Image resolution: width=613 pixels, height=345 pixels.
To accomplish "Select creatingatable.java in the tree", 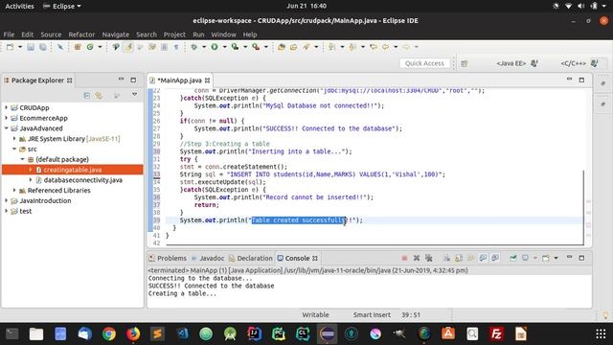I will coord(73,170).
